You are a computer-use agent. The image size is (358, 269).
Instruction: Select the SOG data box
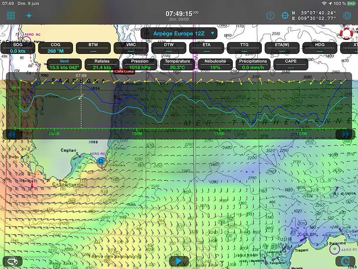pos(18,48)
